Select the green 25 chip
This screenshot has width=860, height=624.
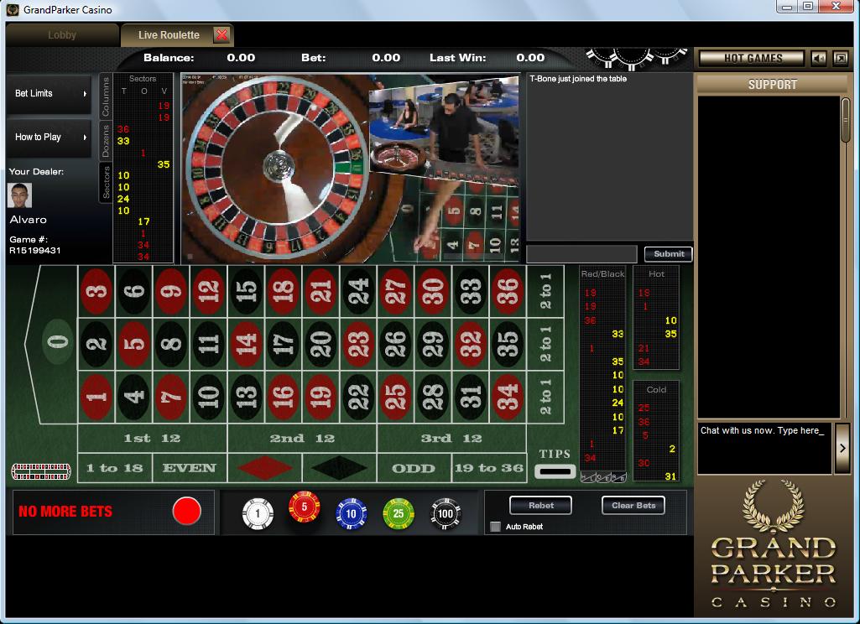coord(399,514)
